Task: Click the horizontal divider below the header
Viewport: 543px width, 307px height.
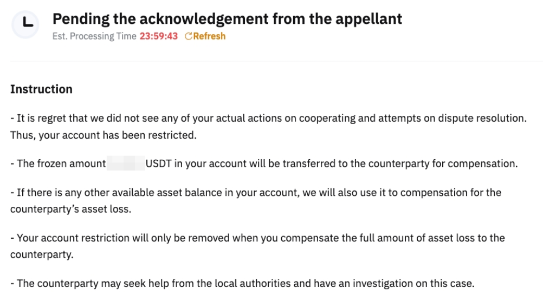Action: (x=271, y=61)
